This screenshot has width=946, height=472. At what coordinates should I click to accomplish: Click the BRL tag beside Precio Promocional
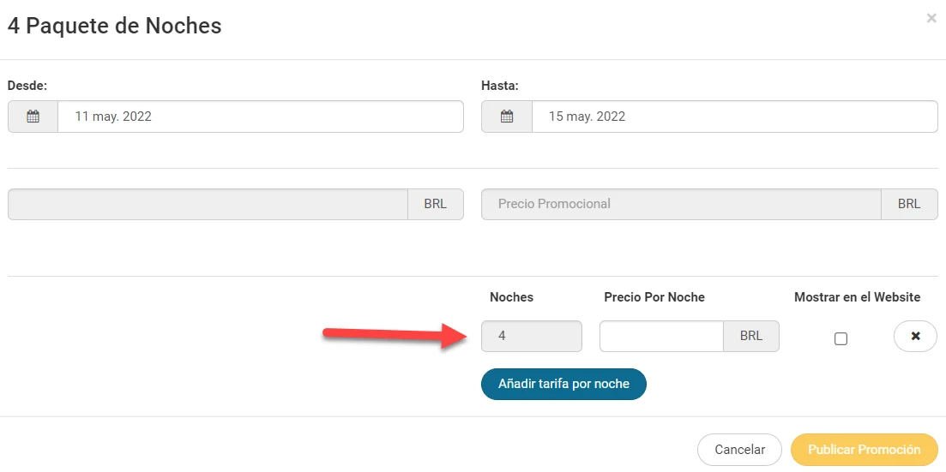909,204
